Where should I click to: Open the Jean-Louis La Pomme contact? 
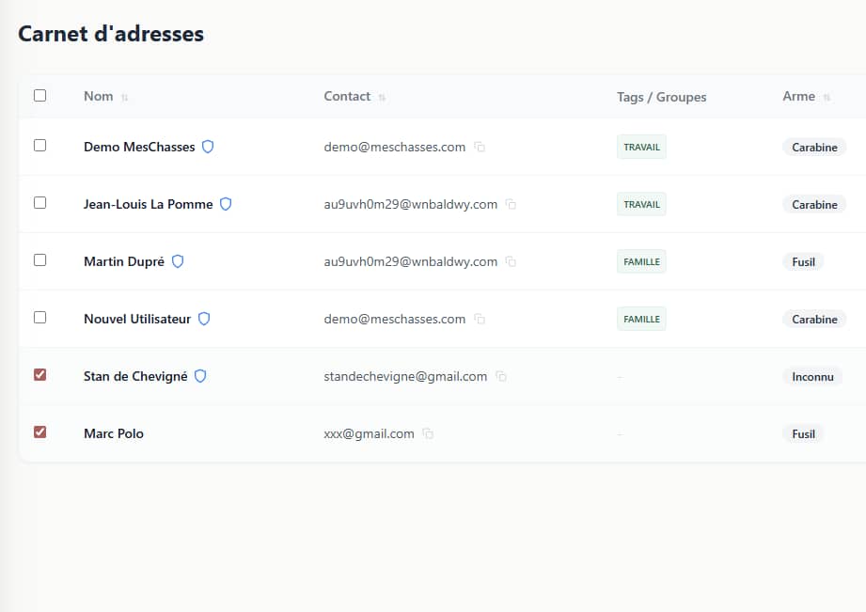pyautogui.click(x=148, y=204)
